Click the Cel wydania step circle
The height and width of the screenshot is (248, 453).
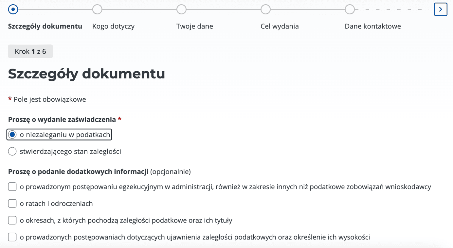click(x=265, y=9)
